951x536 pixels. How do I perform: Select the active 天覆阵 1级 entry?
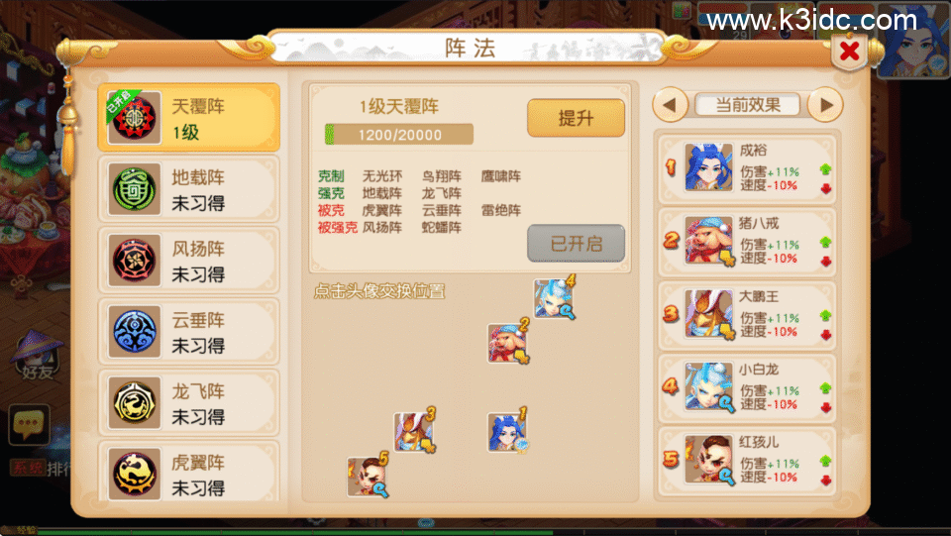188,118
